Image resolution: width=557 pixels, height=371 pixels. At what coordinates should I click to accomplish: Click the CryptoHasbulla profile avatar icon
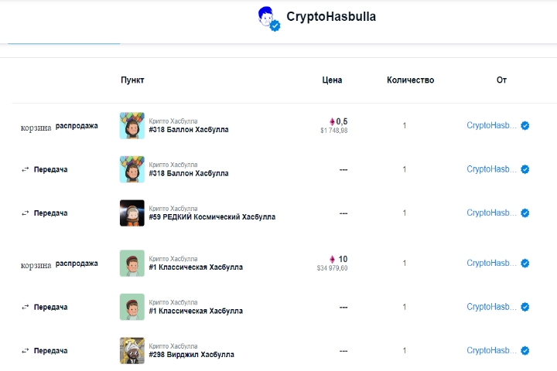click(x=268, y=18)
